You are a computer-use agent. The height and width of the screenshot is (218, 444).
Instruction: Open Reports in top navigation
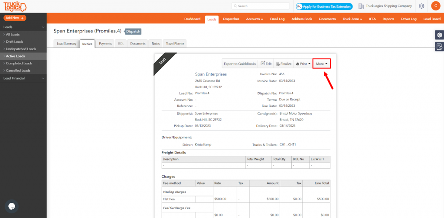[388, 19]
